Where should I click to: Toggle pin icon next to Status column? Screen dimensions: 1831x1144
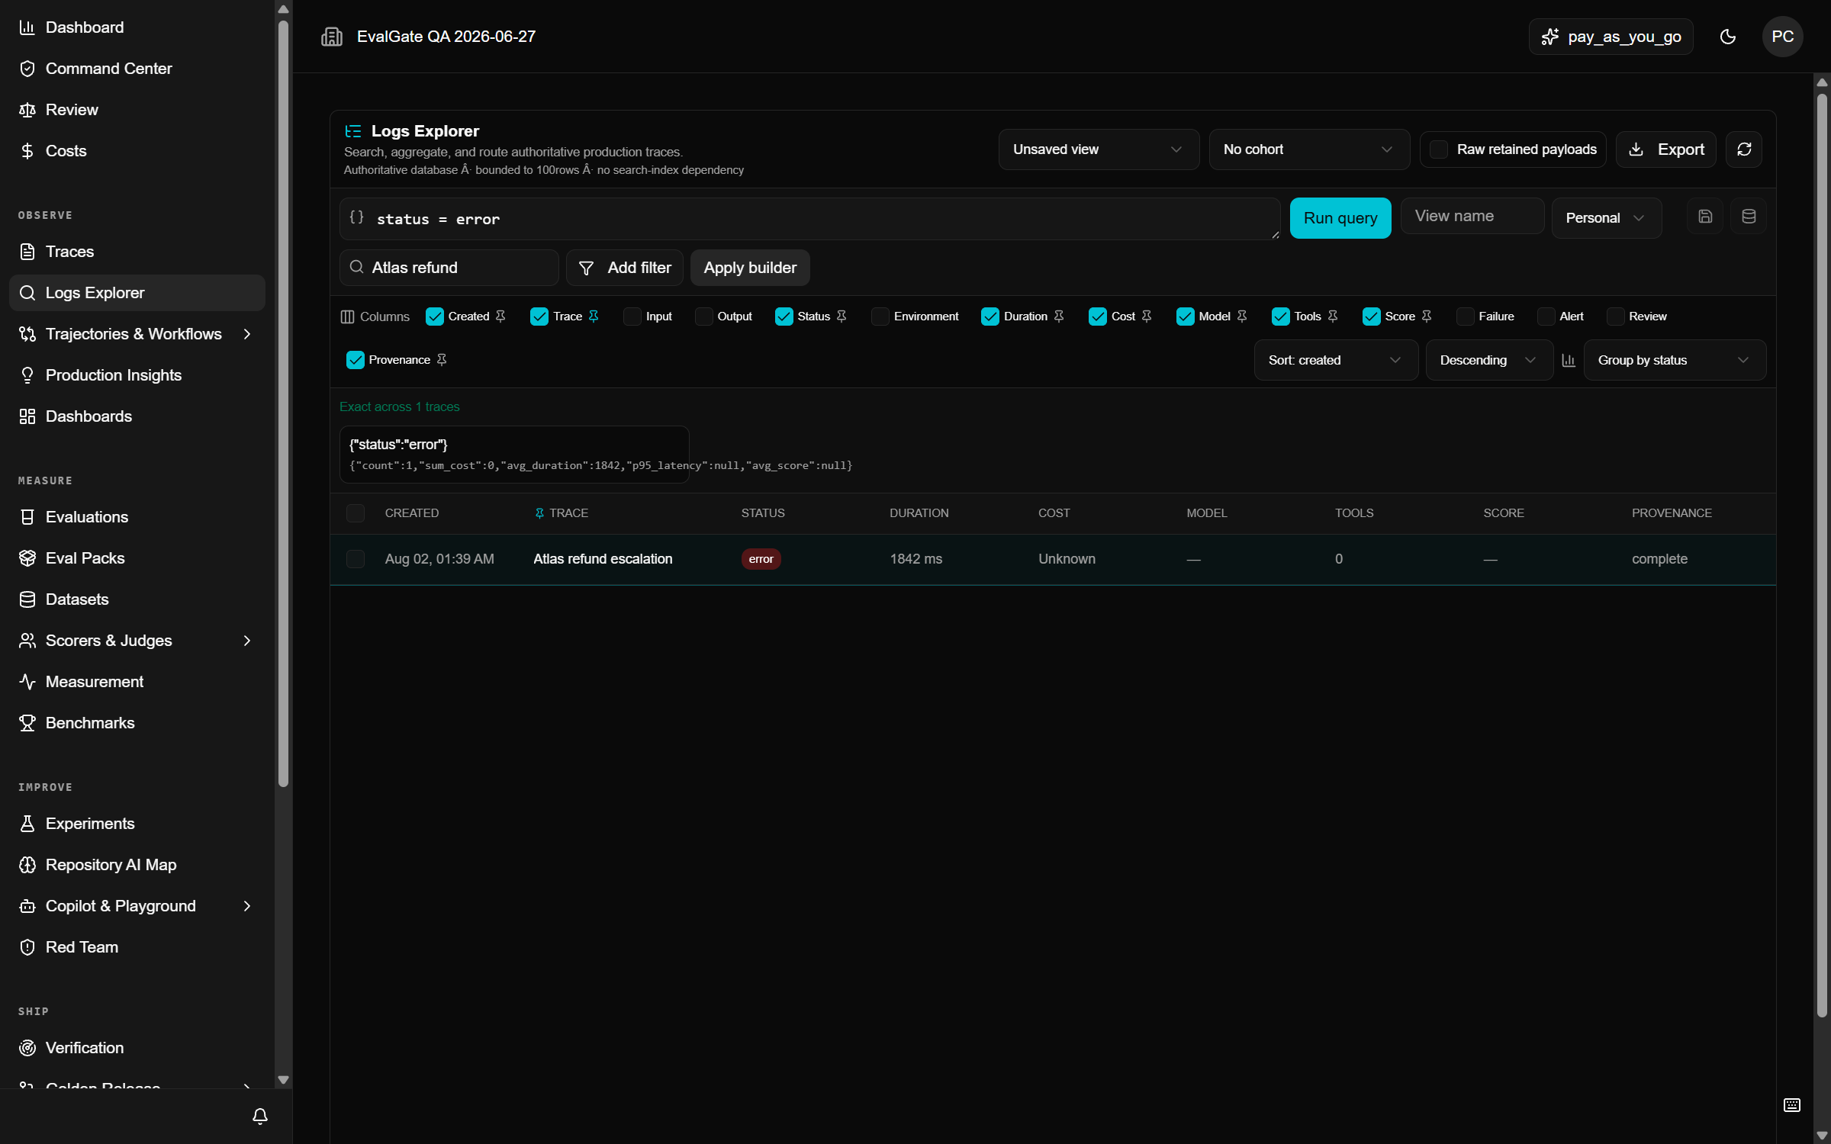(841, 317)
